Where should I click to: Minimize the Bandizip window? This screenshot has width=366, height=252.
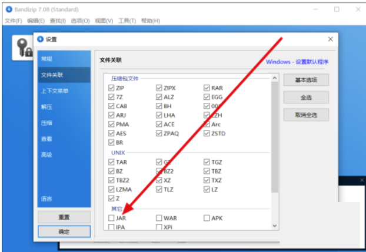point(315,9)
